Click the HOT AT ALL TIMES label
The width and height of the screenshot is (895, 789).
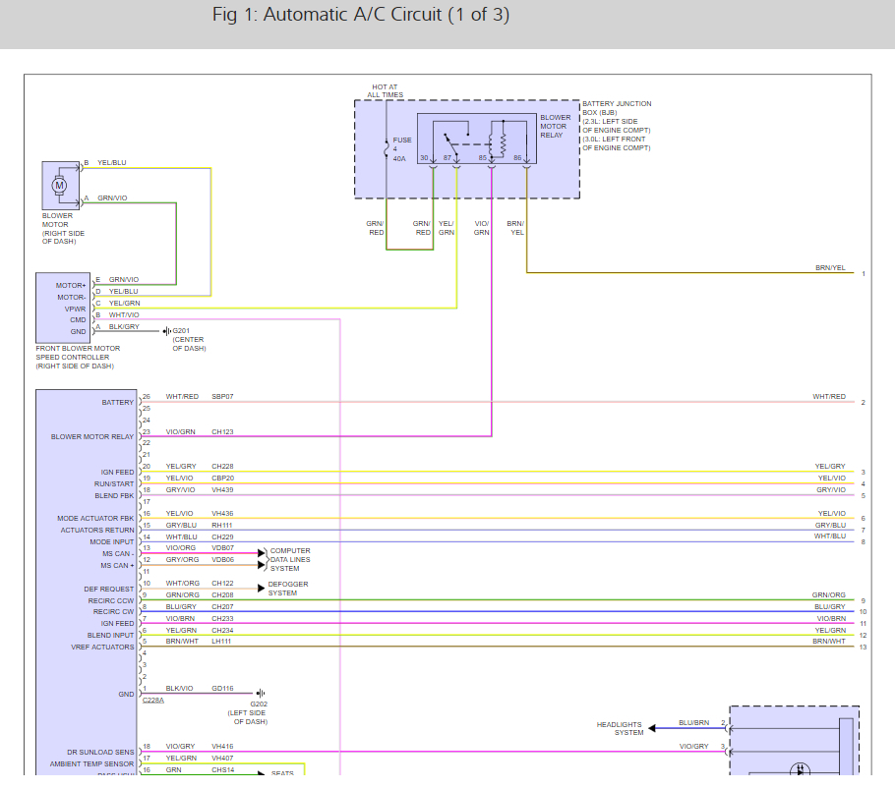[x=386, y=91]
